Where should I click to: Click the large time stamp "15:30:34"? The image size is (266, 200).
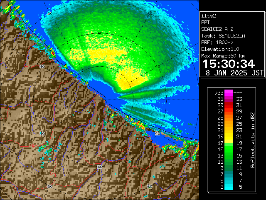coord(229,64)
